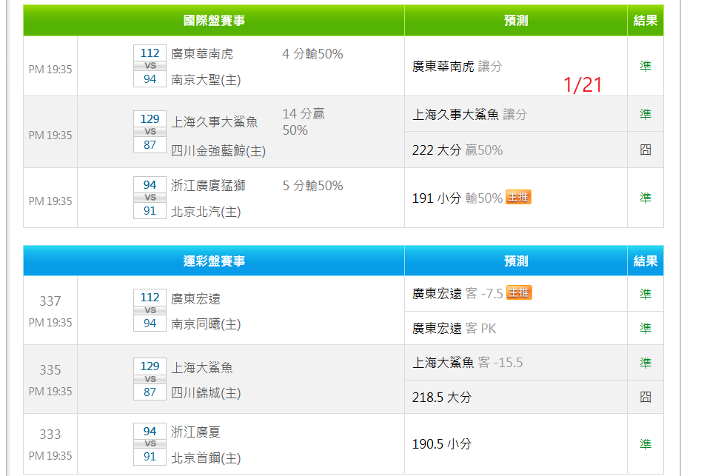Screen dimensions: 704x476
Task: Click team name 上海久事大鯊魚 in the matchup column
Action: click(215, 121)
